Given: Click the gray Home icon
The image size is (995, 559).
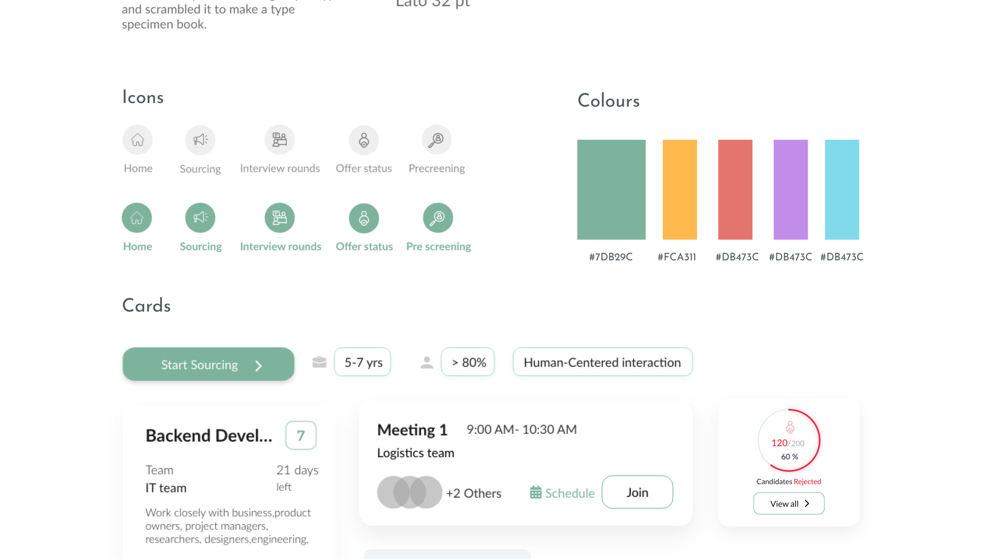Looking at the screenshot, I should [138, 140].
